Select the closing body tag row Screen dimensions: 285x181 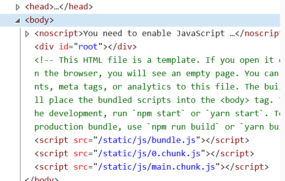coord(41,179)
